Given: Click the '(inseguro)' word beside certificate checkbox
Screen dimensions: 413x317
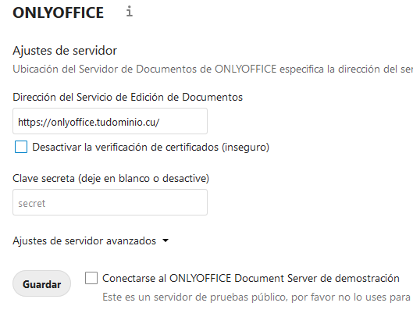Looking at the screenshot, I should pyautogui.click(x=245, y=147).
